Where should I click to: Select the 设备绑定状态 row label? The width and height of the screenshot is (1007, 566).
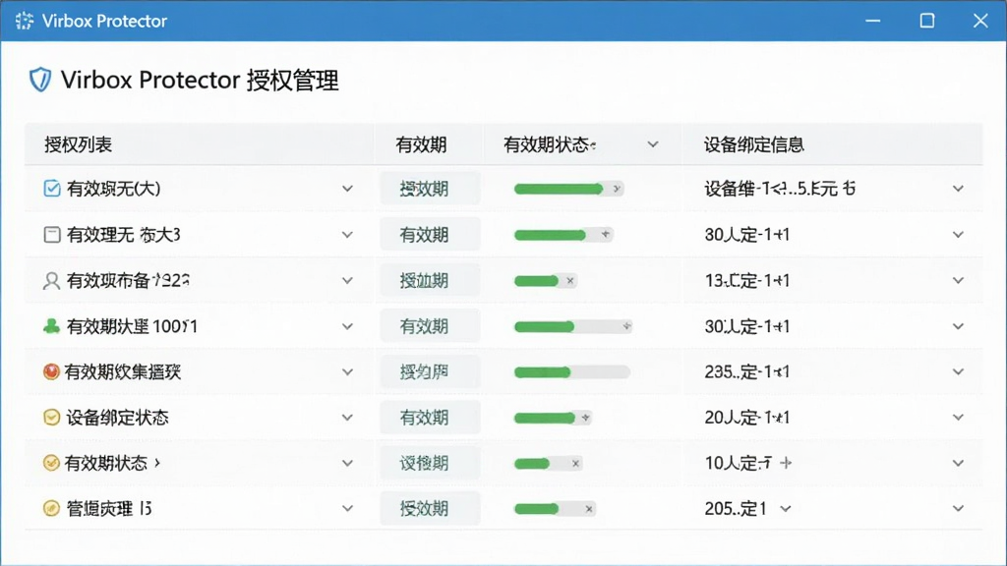[x=118, y=418]
